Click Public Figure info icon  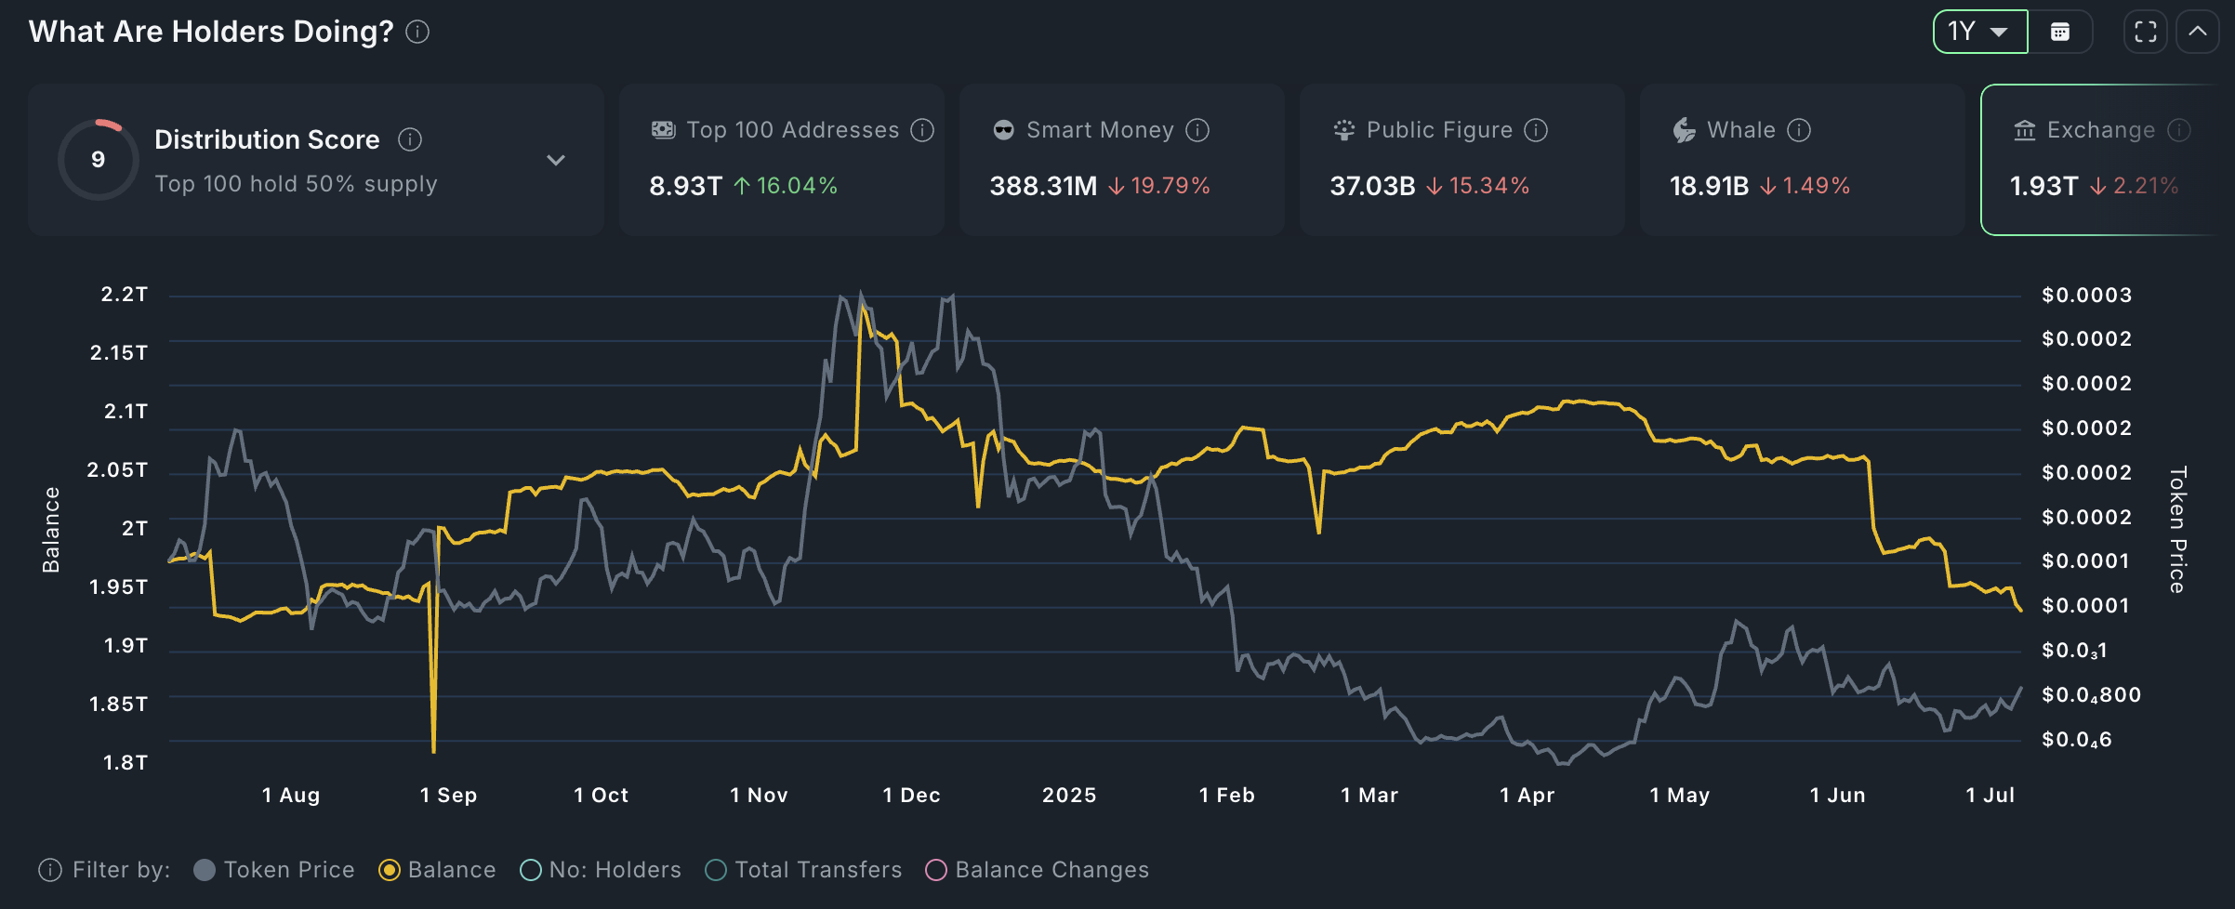[x=1536, y=130]
